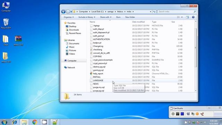Open Explorer help via question mark icon
The height and width of the screenshot is (125, 222).
(193, 17)
